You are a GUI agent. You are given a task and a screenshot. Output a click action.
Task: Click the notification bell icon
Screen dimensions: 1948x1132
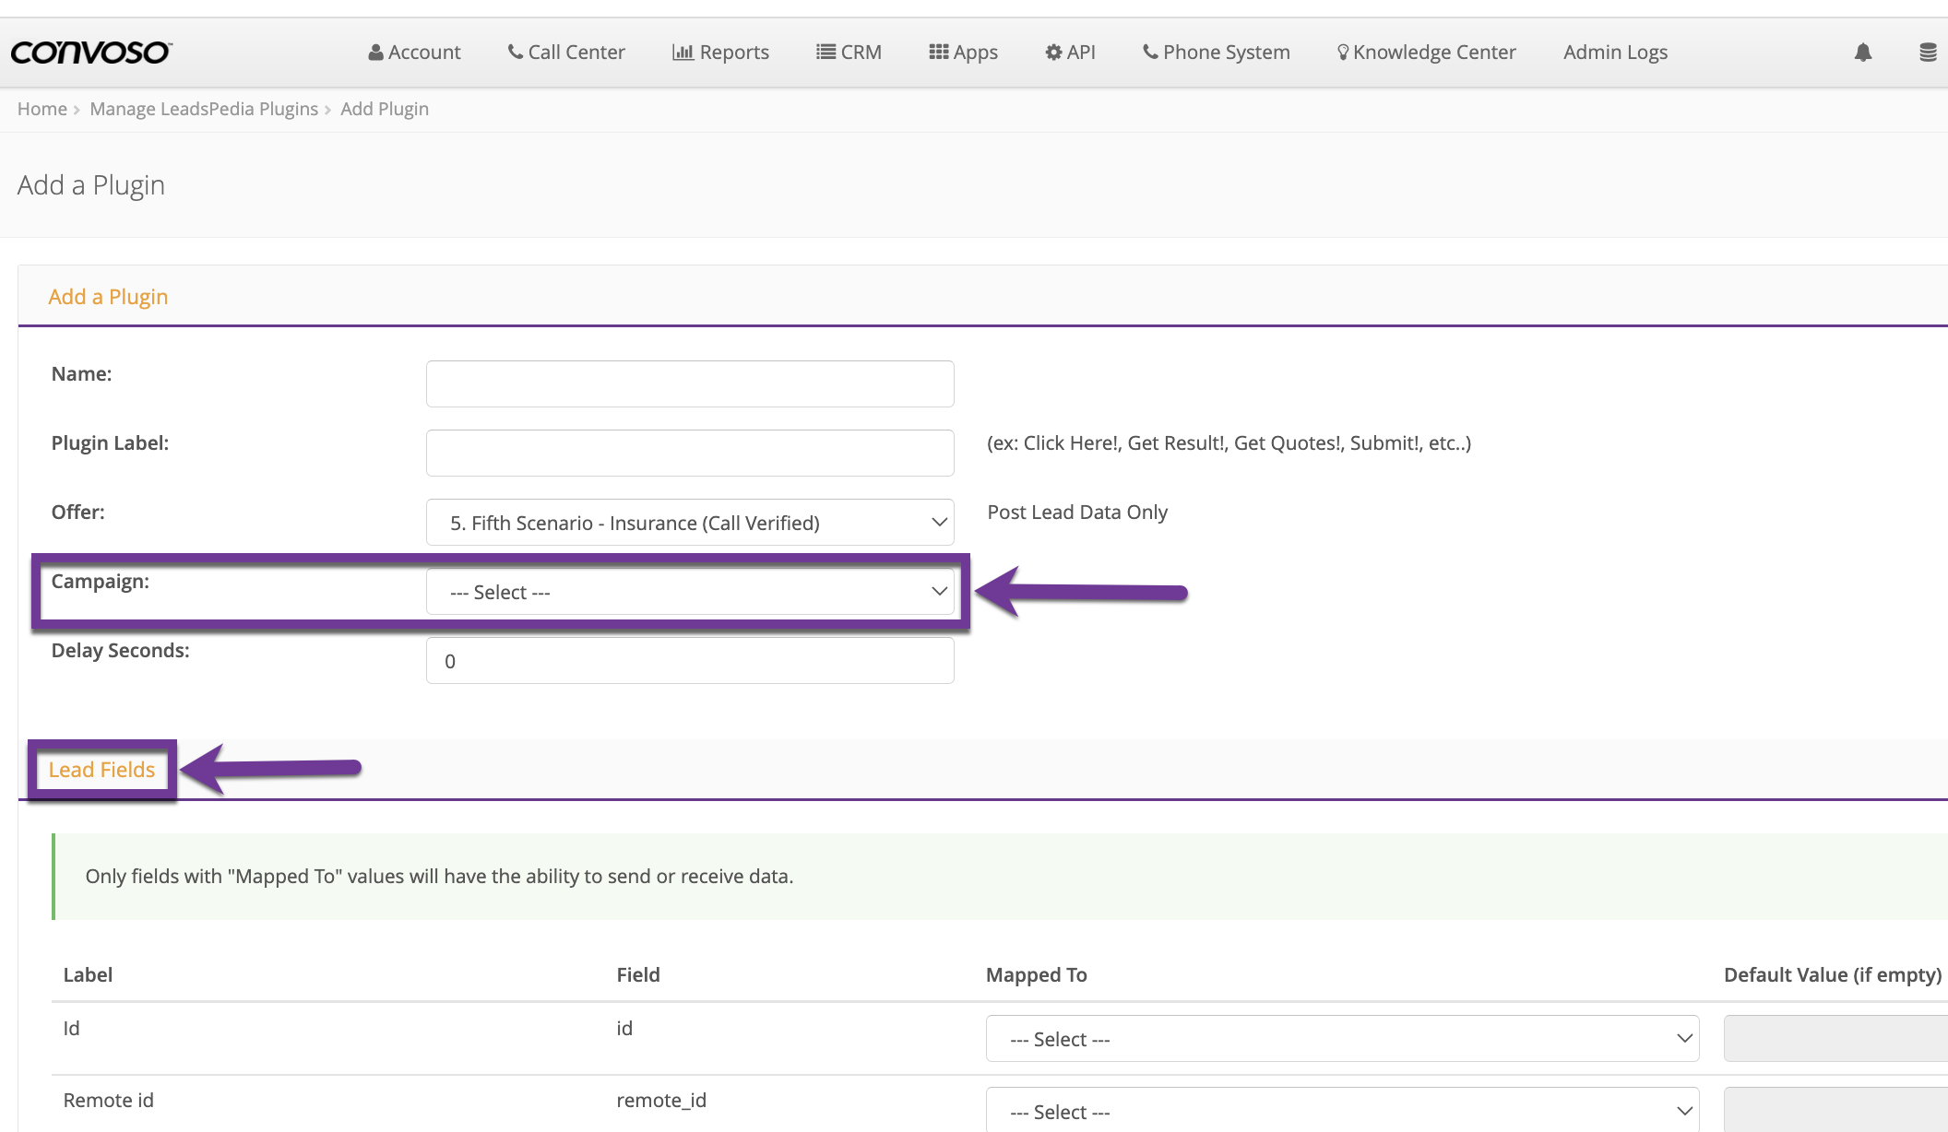point(1862,53)
